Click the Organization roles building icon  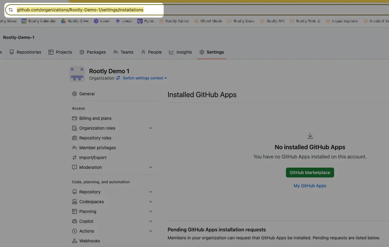(75, 128)
